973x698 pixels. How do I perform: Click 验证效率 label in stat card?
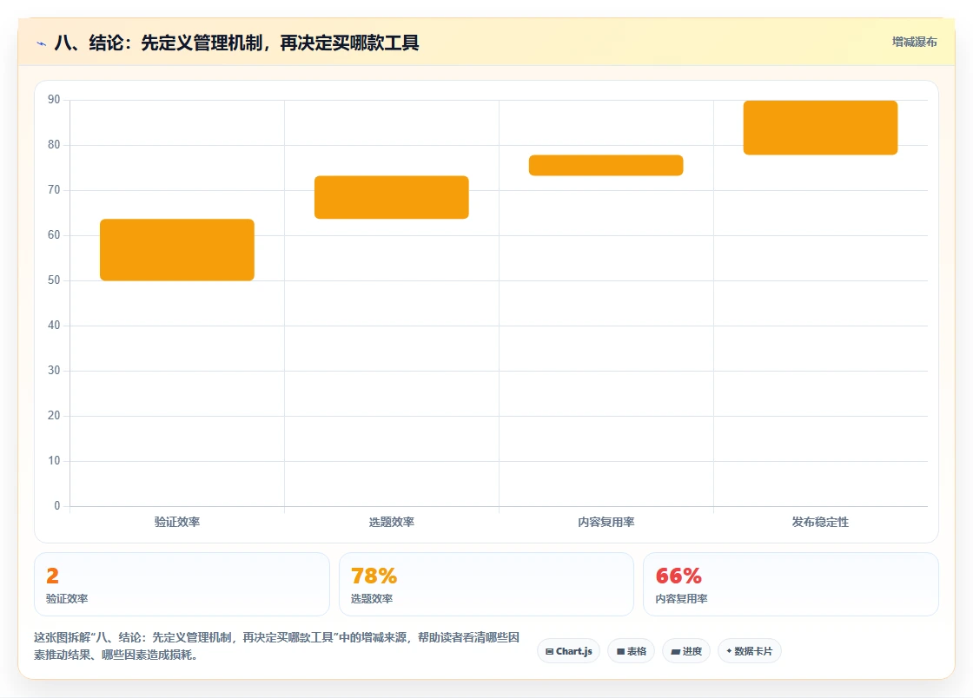(67, 599)
